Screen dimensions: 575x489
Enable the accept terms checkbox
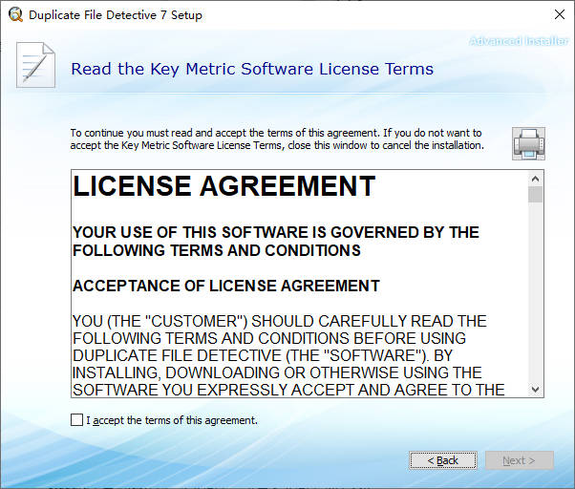[76, 420]
